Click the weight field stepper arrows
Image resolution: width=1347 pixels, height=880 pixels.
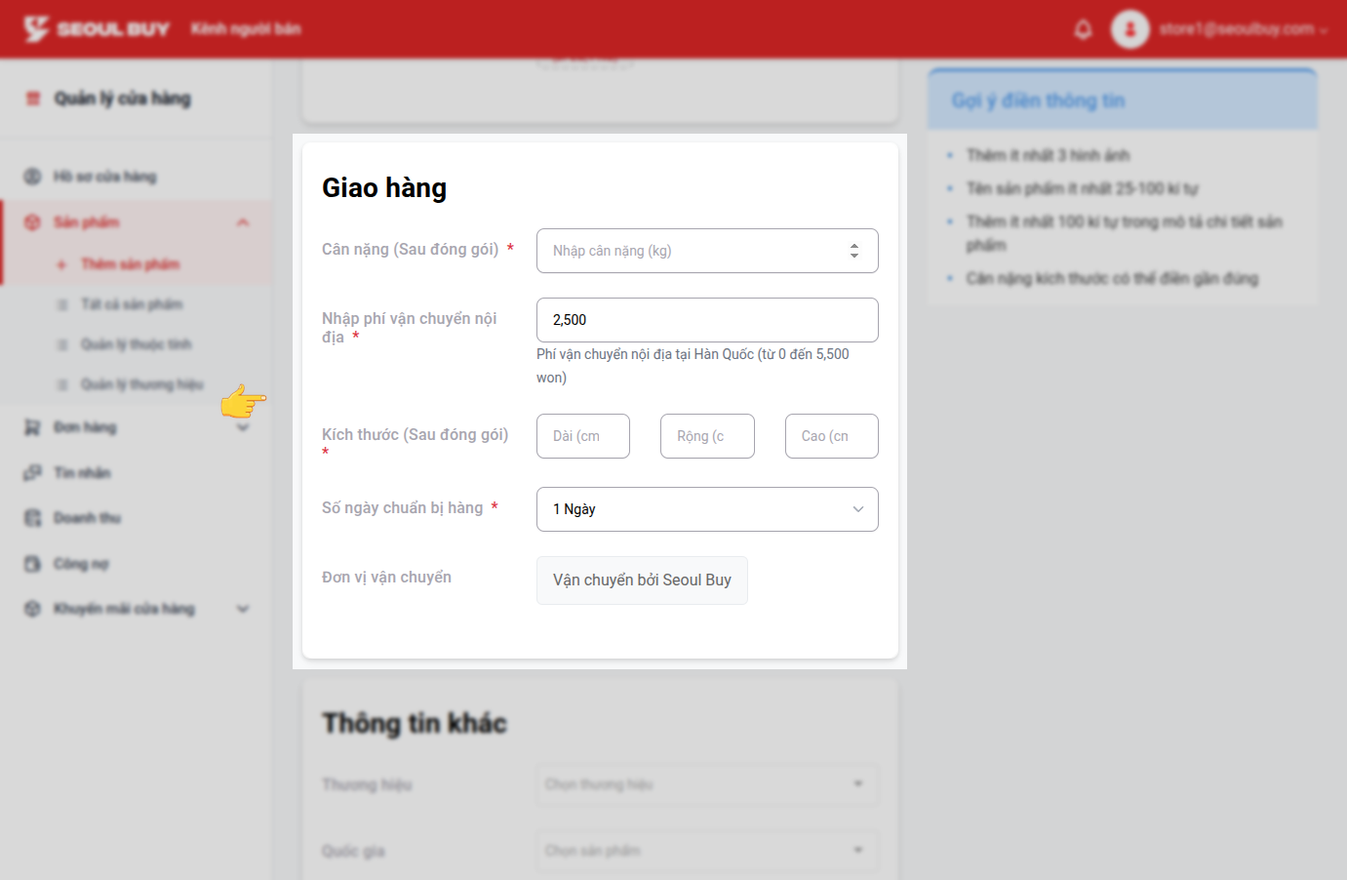[x=853, y=251]
